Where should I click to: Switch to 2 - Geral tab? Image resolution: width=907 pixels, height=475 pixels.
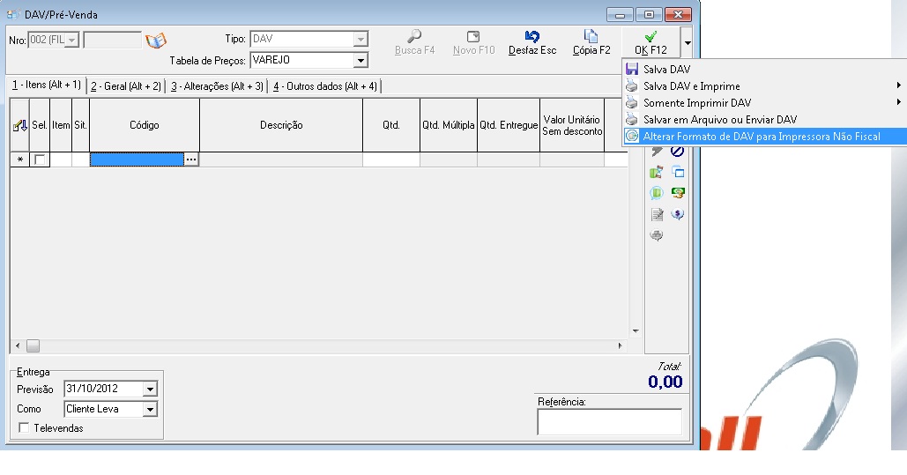pos(126,86)
